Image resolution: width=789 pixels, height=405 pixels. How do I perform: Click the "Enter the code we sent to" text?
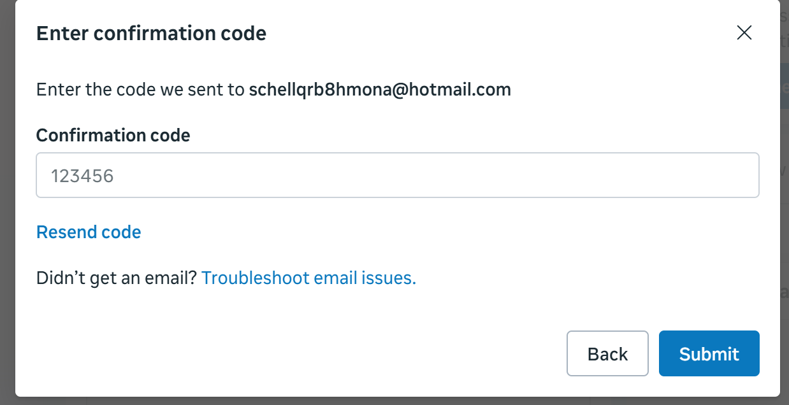(x=140, y=89)
